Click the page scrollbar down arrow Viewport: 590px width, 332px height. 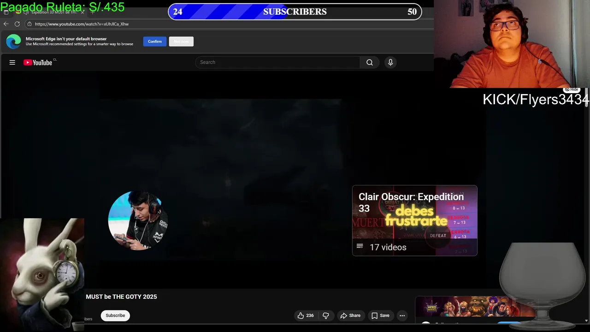click(x=587, y=320)
